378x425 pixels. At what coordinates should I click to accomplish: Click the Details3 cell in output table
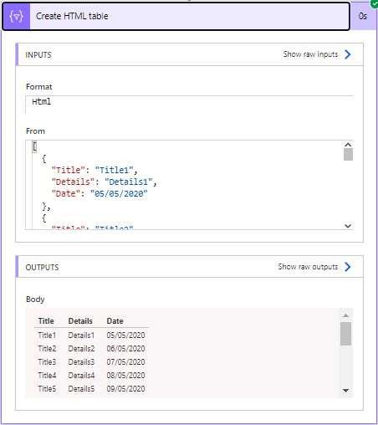81,362
